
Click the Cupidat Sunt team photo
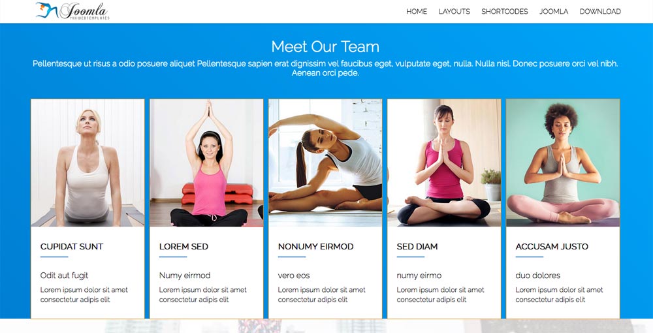pyautogui.click(x=88, y=163)
